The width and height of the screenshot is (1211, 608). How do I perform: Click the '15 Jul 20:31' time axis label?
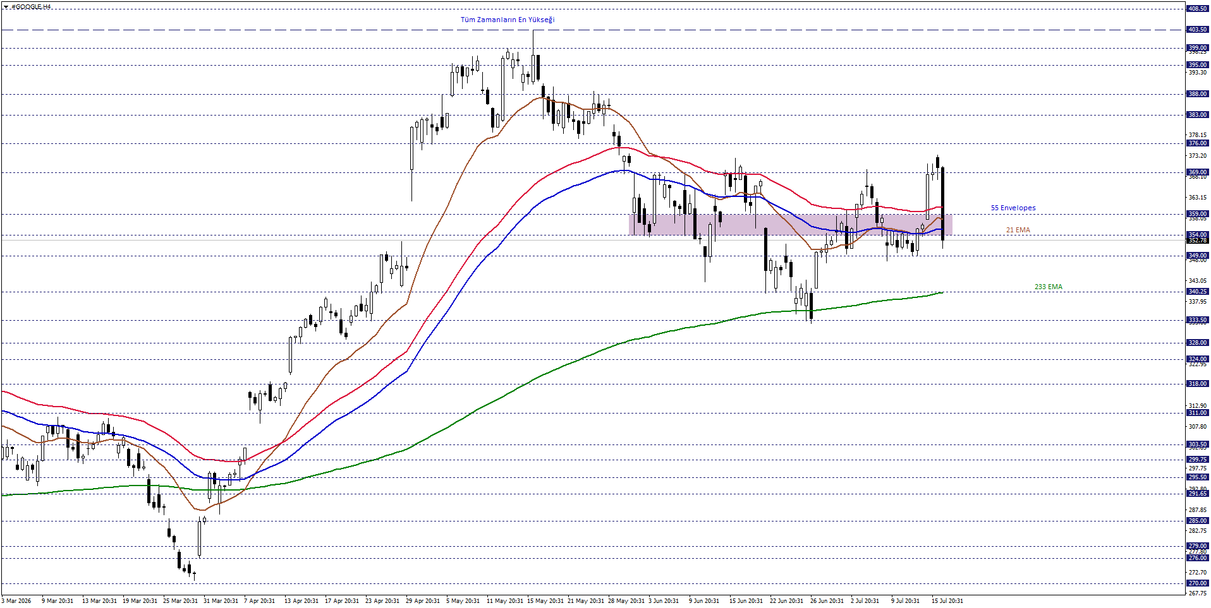point(947,601)
